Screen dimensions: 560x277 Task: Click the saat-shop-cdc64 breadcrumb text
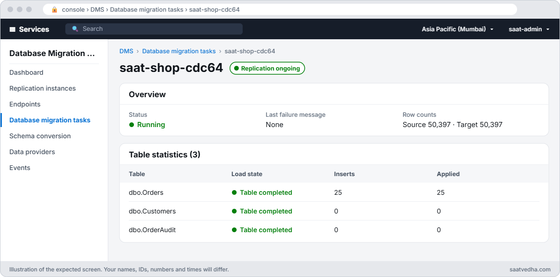tap(250, 51)
